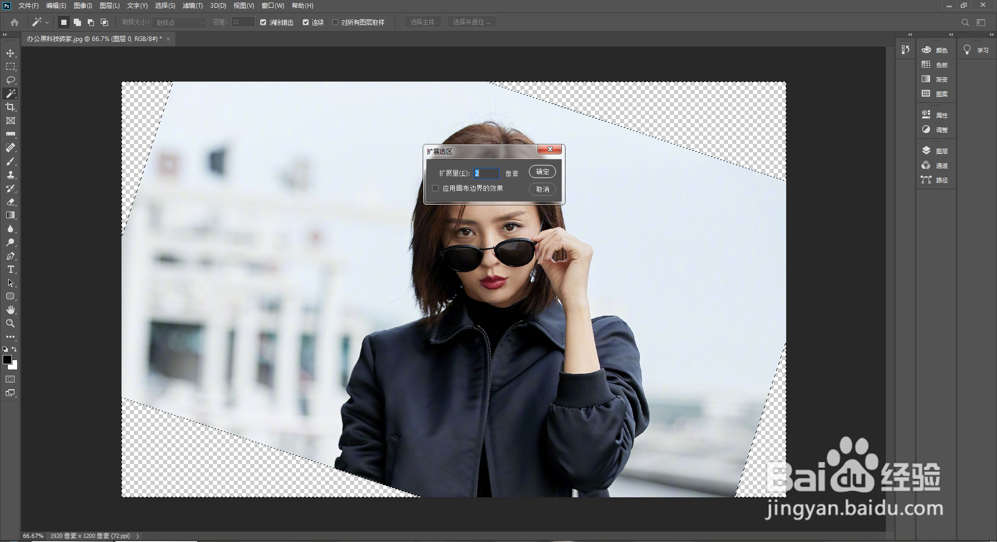
Task: Select the Crop tool
Action: 10,107
